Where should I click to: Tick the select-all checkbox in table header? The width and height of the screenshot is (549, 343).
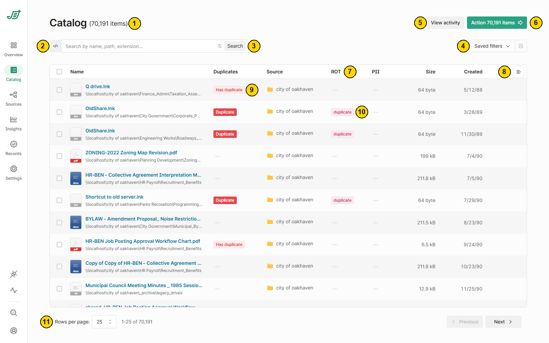[x=59, y=72]
